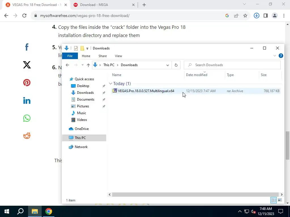290x217 pixels.
Task: Open the File menu in Explorer
Action: click(70, 56)
